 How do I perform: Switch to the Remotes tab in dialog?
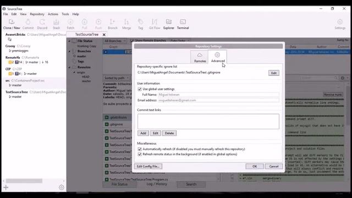click(200, 57)
